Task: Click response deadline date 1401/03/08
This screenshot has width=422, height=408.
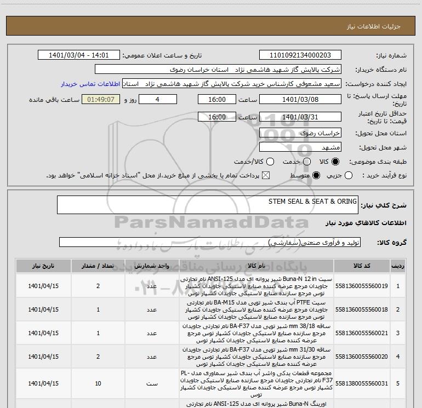Action: [300, 99]
